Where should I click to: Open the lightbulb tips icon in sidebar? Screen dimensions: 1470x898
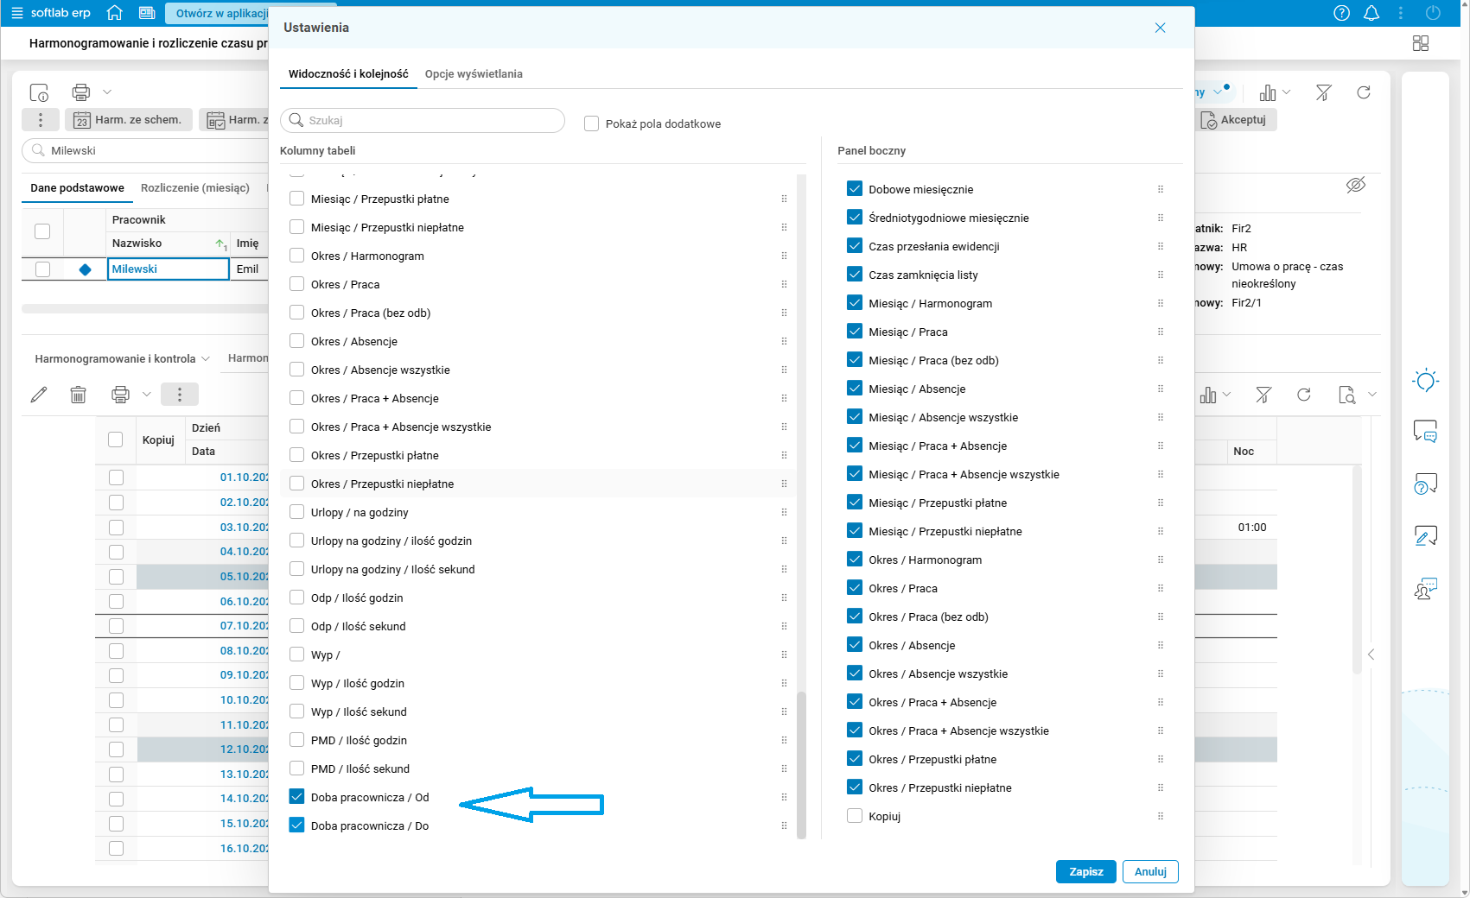pyautogui.click(x=1425, y=381)
